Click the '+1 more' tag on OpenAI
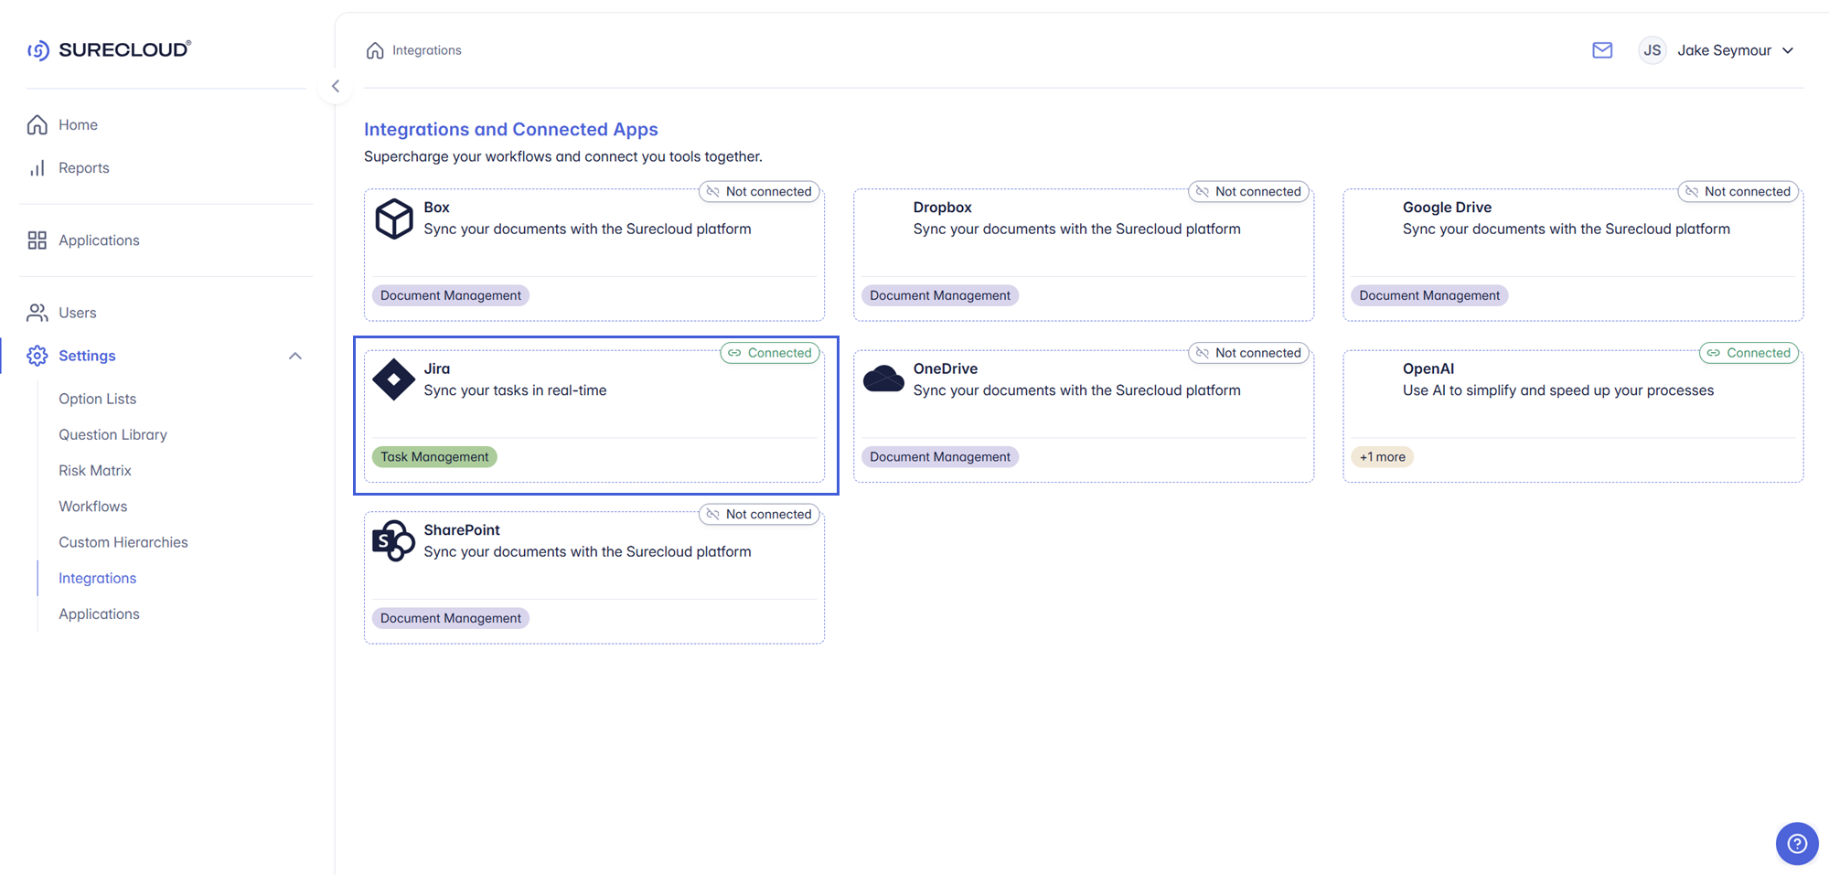The height and width of the screenshot is (875, 1829). pyautogui.click(x=1382, y=457)
